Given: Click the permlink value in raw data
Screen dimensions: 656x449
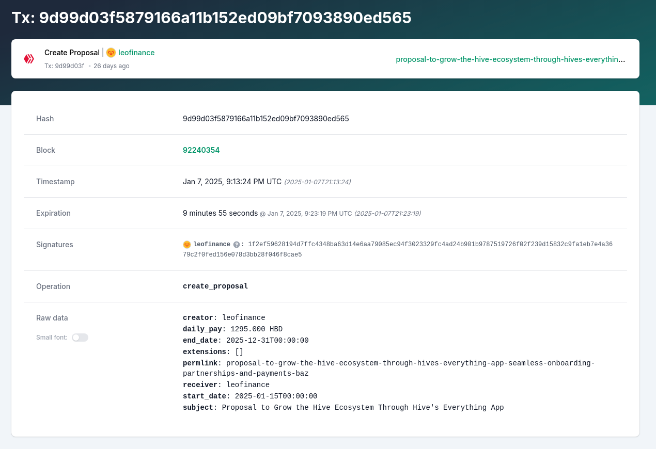Looking at the screenshot, I should (x=389, y=368).
